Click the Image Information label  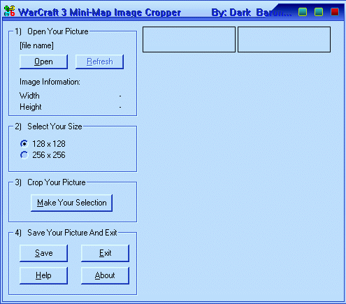pos(50,82)
